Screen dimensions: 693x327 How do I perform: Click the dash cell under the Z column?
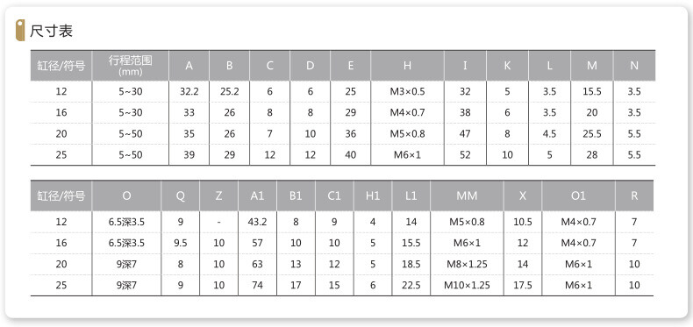click(x=218, y=223)
